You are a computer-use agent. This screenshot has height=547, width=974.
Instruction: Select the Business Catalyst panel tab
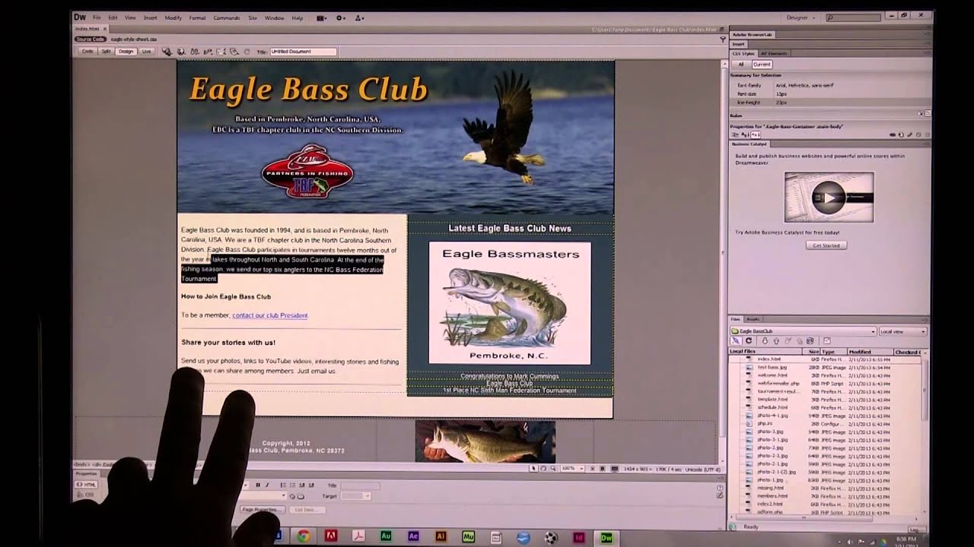pyautogui.click(x=750, y=144)
